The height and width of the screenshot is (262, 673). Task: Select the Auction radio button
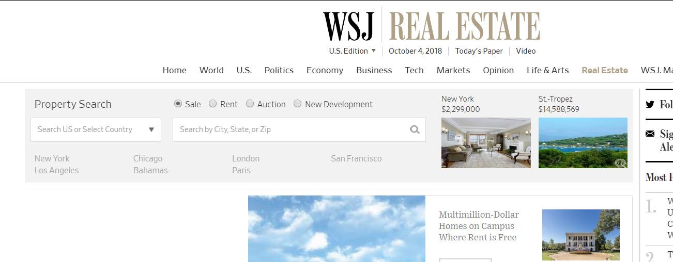pos(250,104)
